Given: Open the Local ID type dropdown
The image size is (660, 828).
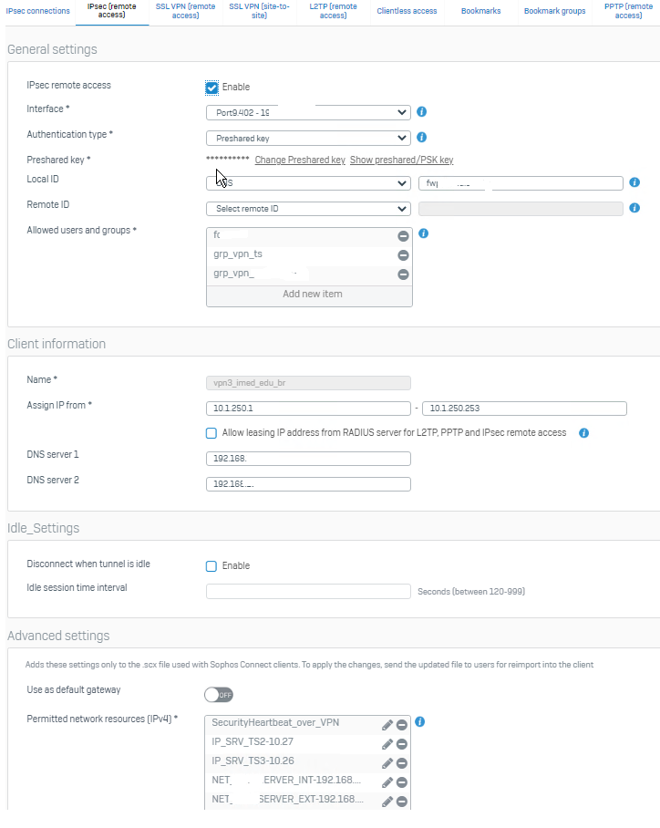Looking at the screenshot, I should click(x=308, y=183).
